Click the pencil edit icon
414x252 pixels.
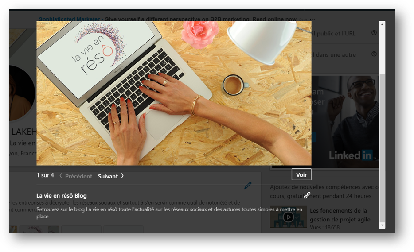pyautogui.click(x=248, y=186)
